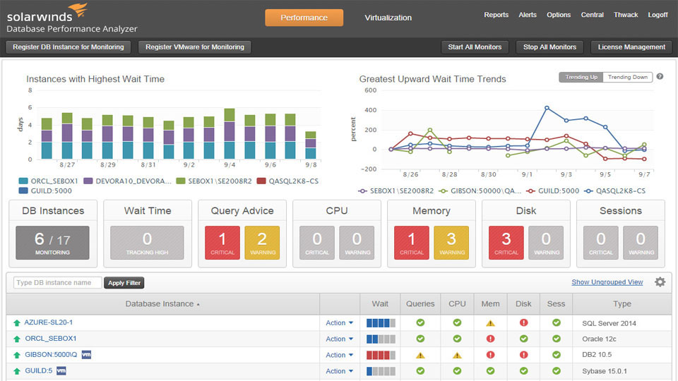This screenshot has height=381, width=678.
Task: Click Queries warning icon for GIBSON row
Action: coord(420,355)
